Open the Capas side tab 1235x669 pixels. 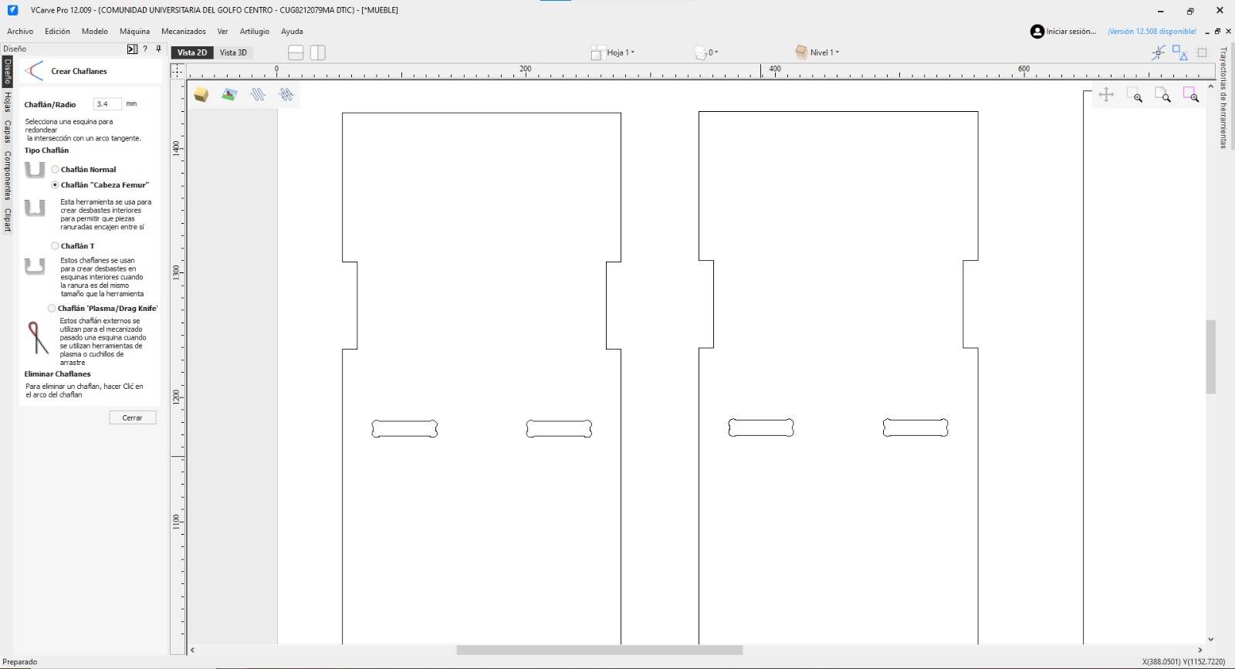(x=7, y=131)
